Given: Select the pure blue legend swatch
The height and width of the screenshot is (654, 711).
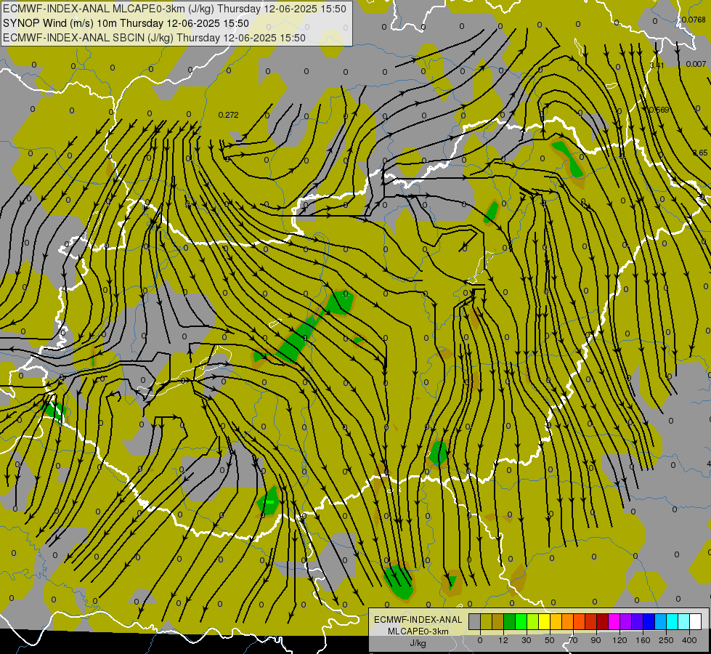Looking at the screenshot, I should 649,622.
